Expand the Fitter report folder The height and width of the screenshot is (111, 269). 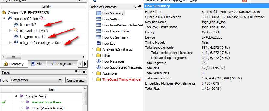tap(93, 55)
